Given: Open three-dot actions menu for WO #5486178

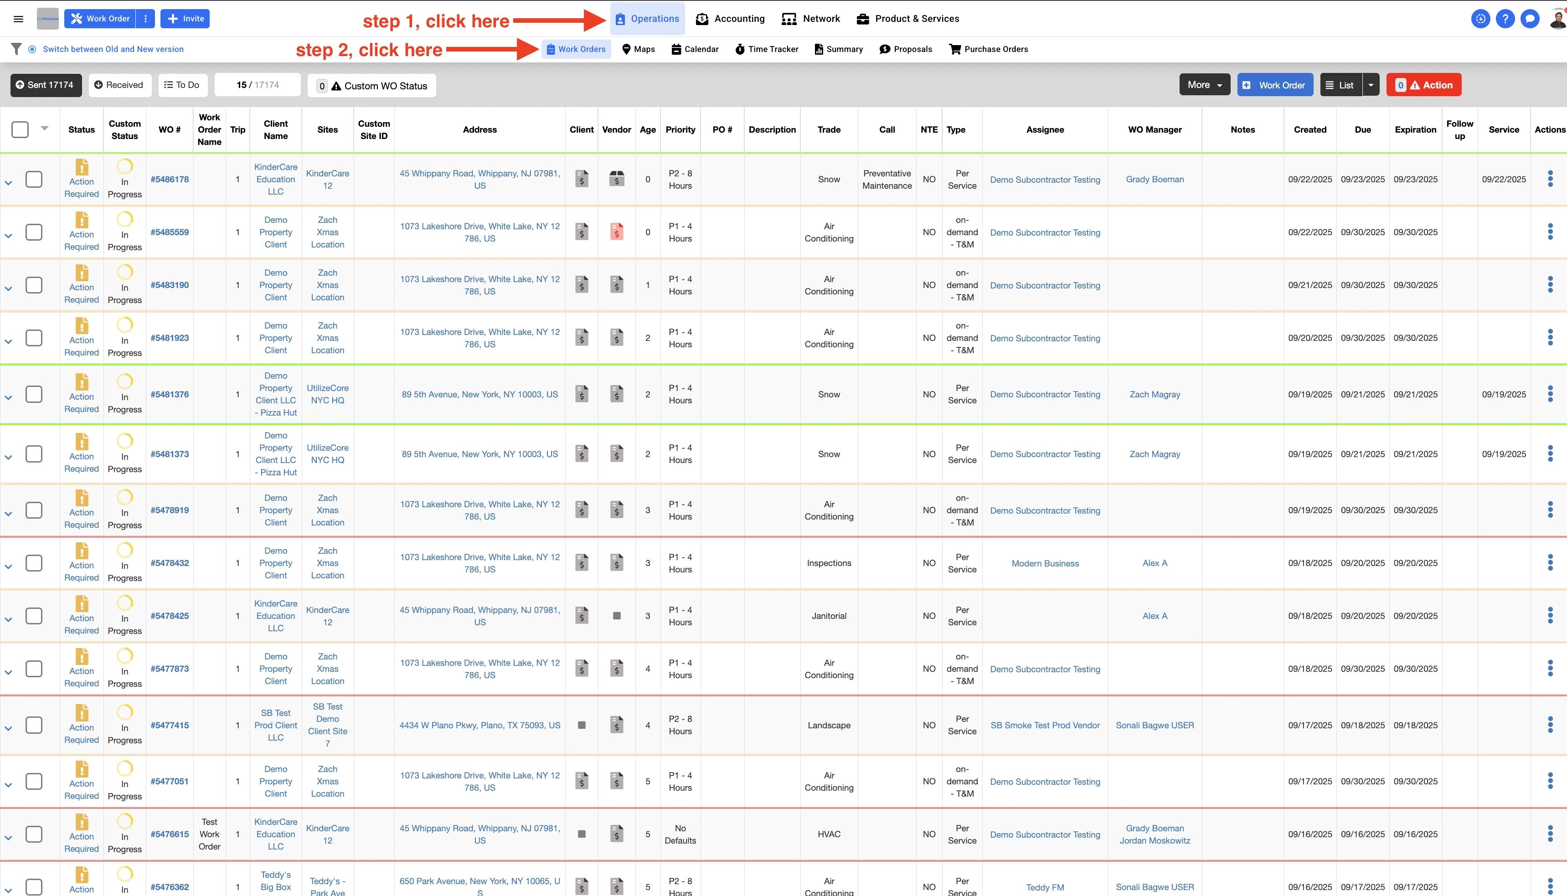Looking at the screenshot, I should tap(1550, 179).
